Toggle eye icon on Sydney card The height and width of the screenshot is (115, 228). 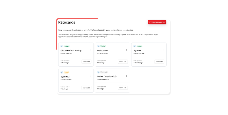pyautogui.click(x=135, y=46)
